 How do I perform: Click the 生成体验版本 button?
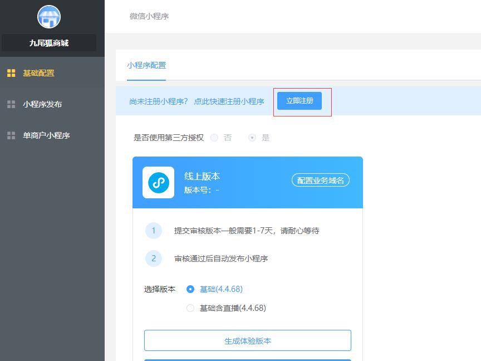248,340
